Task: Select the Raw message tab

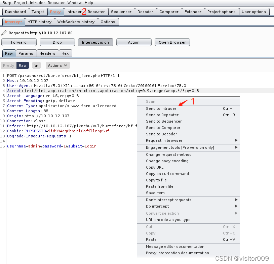Action: click(x=9, y=53)
